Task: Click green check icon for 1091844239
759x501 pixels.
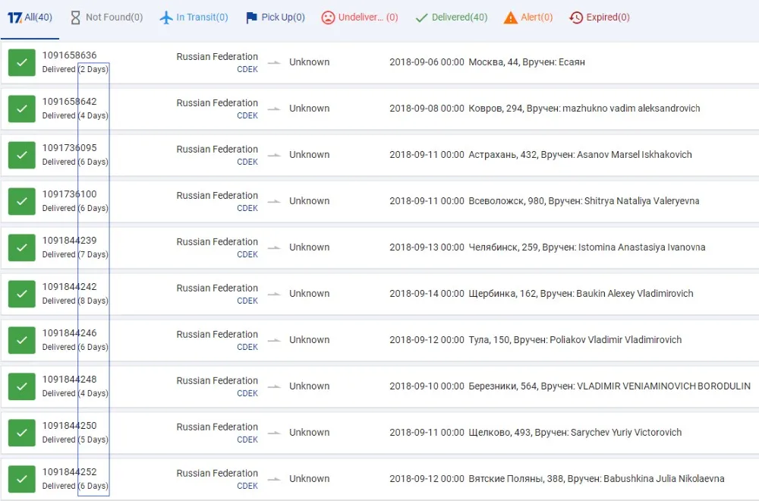Action: click(x=22, y=247)
